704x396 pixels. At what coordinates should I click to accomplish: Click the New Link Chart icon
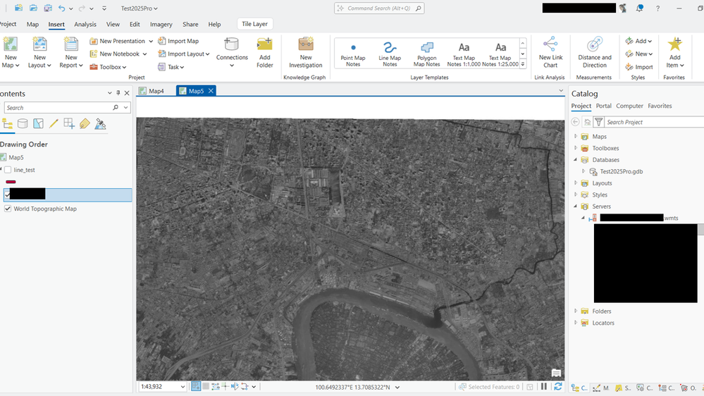click(550, 52)
